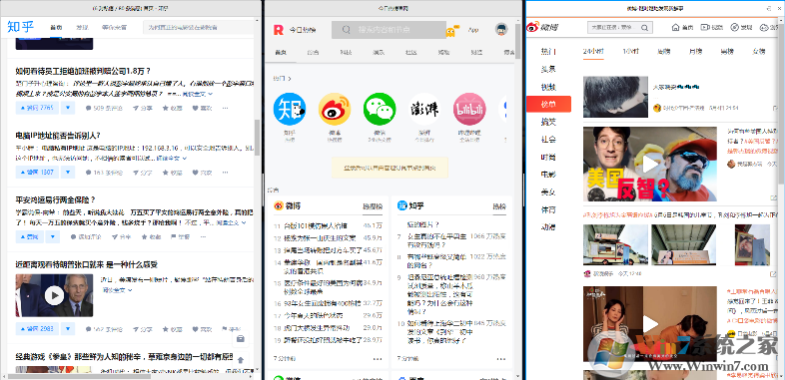Click the red R logo of 今日热榜
This screenshot has width=785, height=380.
point(278,30)
